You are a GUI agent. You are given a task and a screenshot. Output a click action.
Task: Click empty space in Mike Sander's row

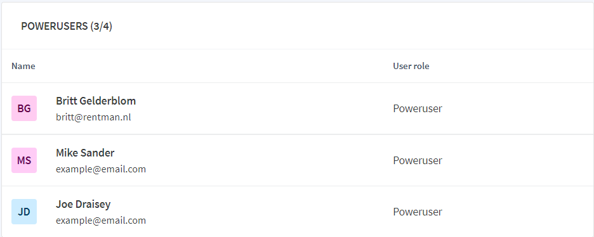(265, 160)
